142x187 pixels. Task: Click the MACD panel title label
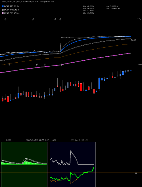coord(9,140)
